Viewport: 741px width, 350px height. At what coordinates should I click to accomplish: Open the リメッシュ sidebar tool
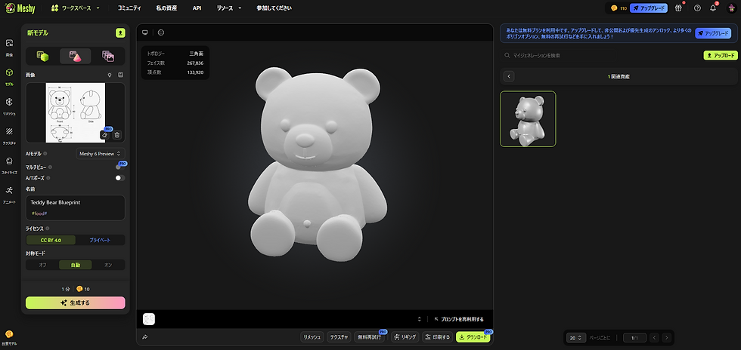tap(9, 105)
